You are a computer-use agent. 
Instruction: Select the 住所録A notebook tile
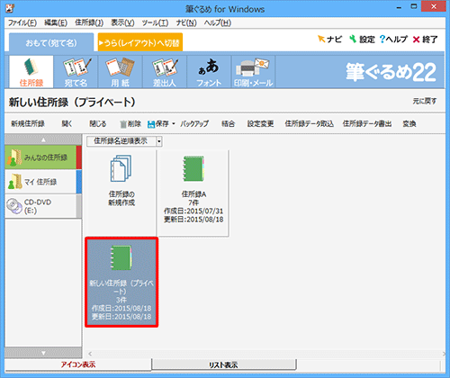point(193,193)
